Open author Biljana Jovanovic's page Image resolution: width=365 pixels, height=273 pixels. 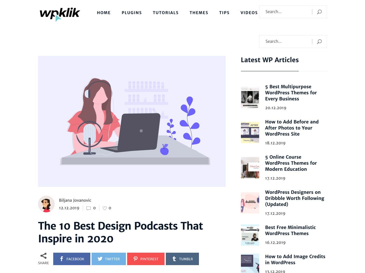75,200
